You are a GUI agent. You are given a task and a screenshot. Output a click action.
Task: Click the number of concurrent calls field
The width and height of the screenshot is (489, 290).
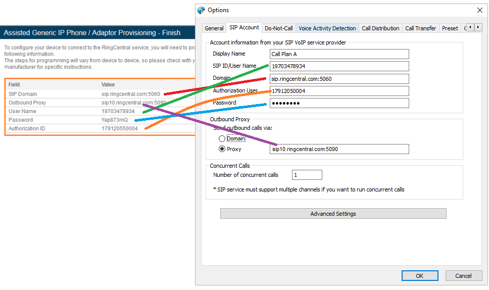pos(307,175)
